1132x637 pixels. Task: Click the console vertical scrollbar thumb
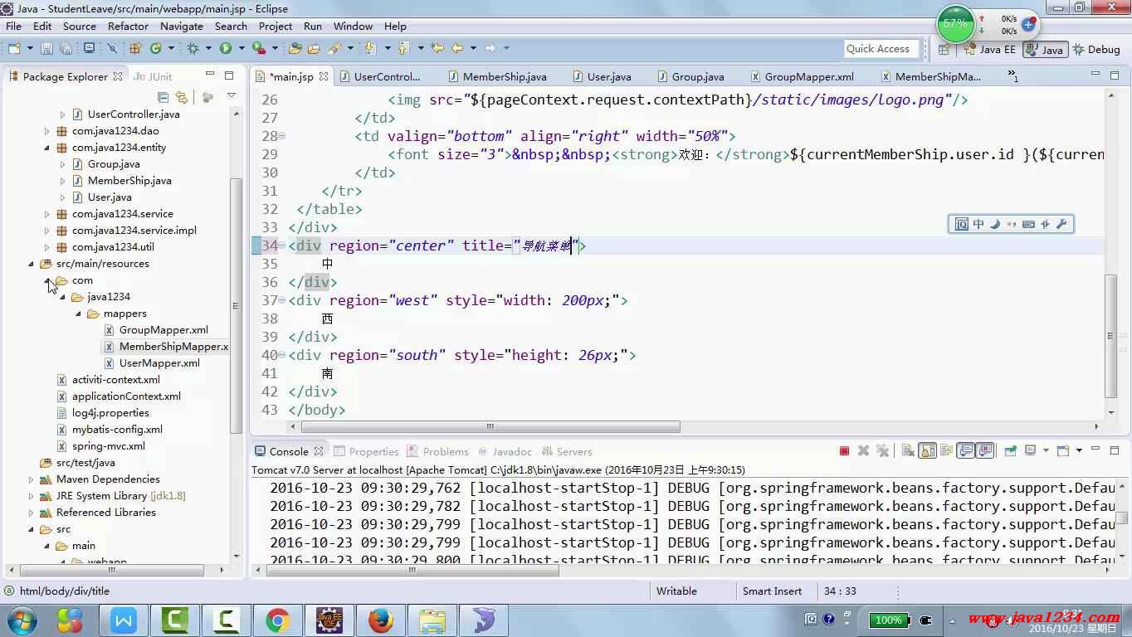pyautogui.click(x=1122, y=518)
